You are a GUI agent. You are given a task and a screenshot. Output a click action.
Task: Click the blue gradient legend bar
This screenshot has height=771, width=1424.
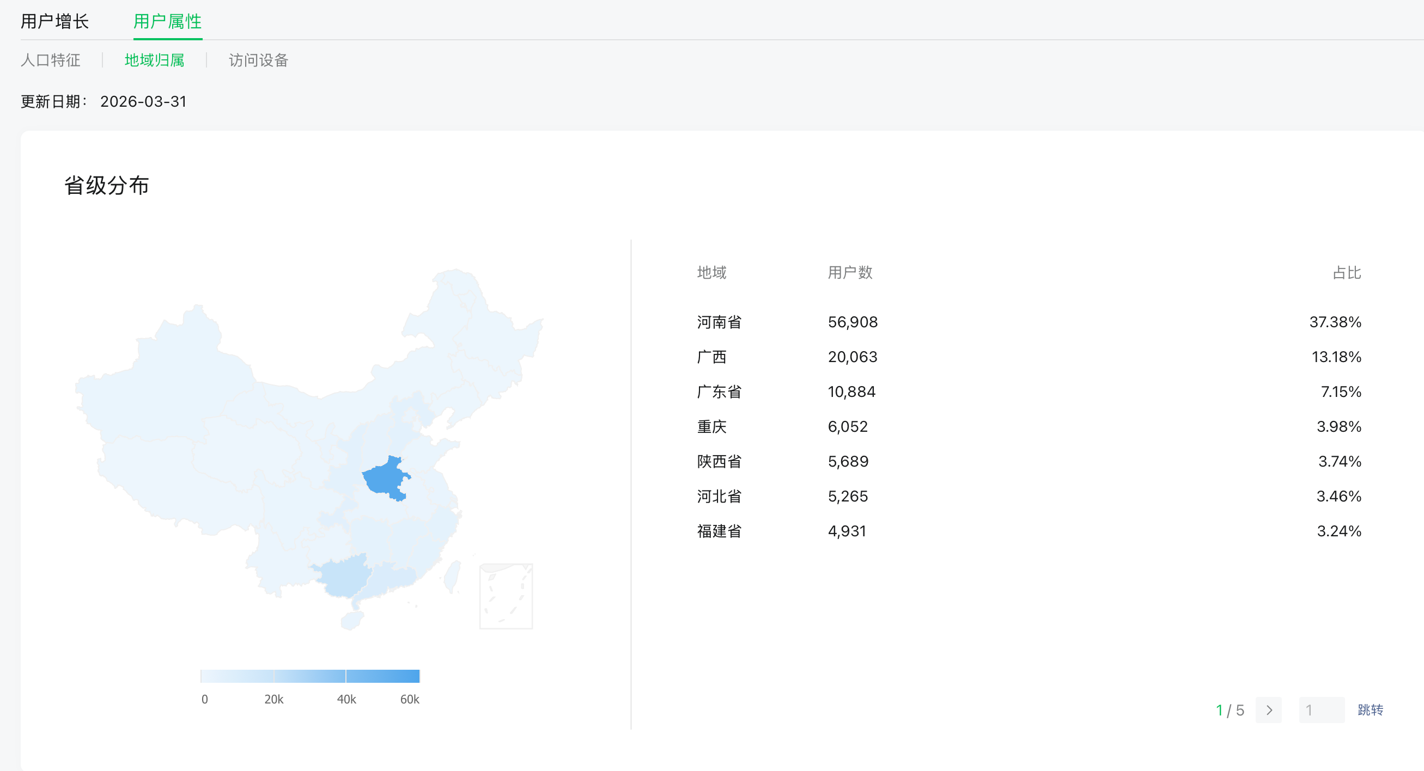(310, 676)
